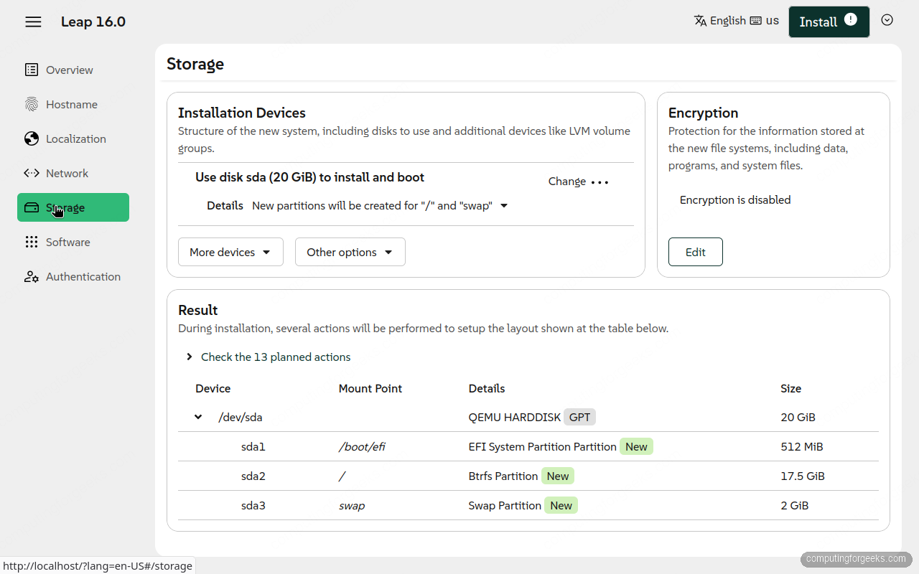Click New badge for EFI System Partition
This screenshot has width=919, height=574.
(x=636, y=446)
